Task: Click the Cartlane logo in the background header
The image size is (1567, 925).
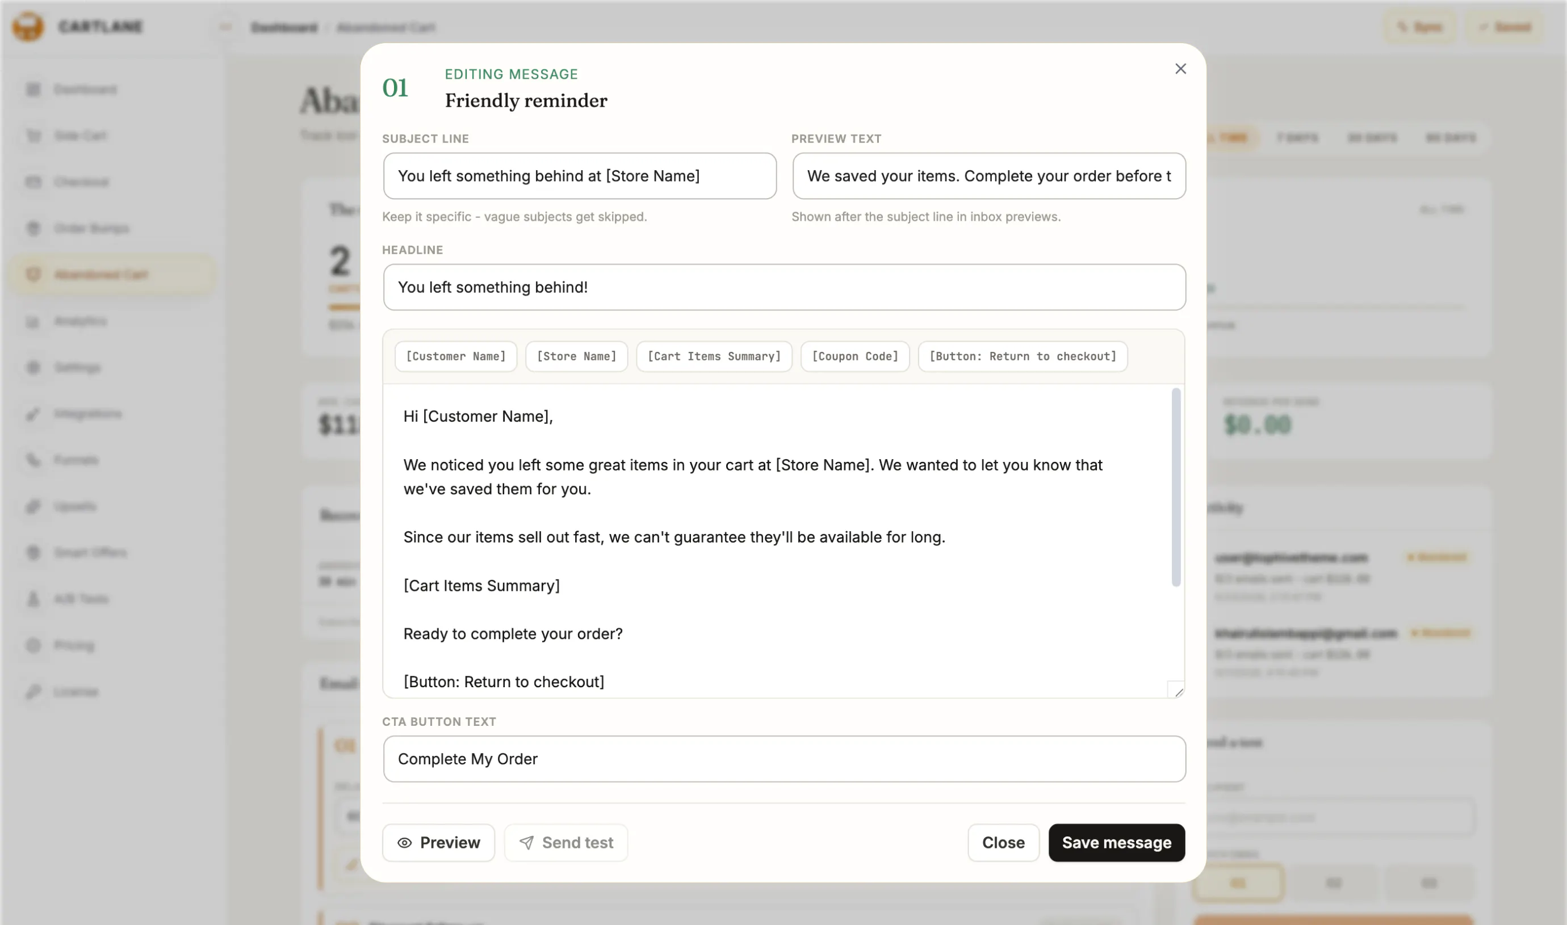Action: (x=28, y=27)
